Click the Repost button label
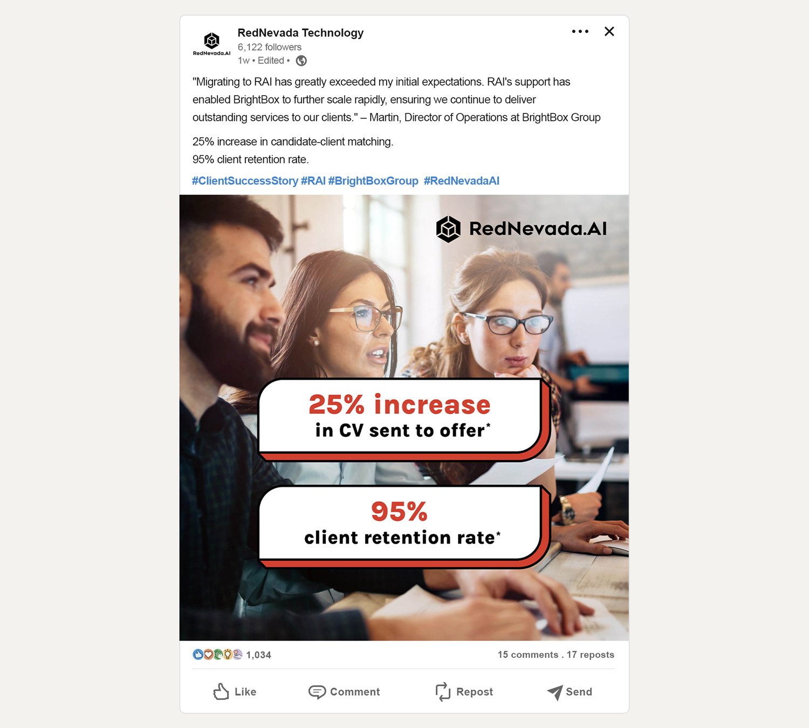The height and width of the screenshot is (728, 809). (x=475, y=692)
